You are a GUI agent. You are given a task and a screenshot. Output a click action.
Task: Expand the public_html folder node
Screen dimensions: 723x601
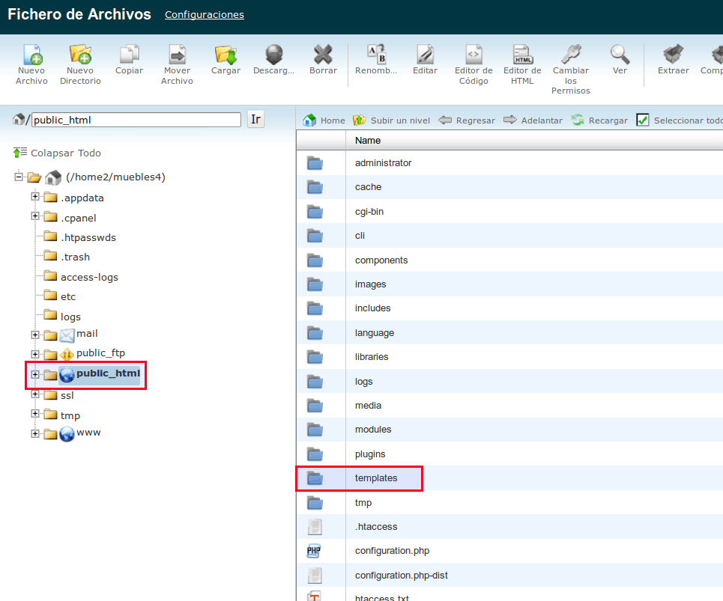pyautogui.click(x=35, y=374)
